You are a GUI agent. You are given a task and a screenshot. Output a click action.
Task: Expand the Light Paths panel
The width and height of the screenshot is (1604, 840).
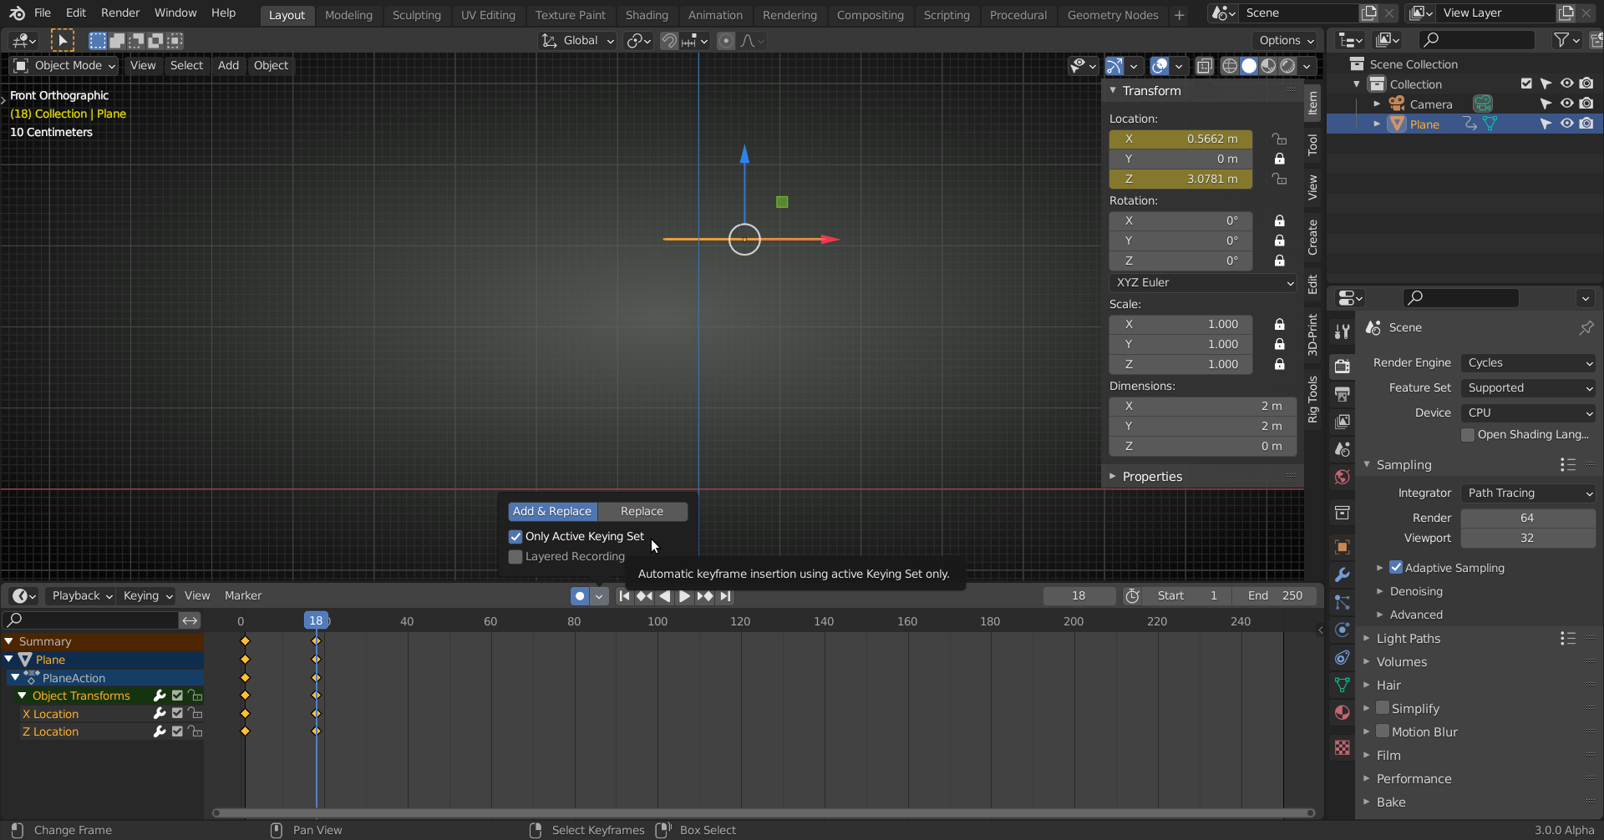pos(1409,639)
